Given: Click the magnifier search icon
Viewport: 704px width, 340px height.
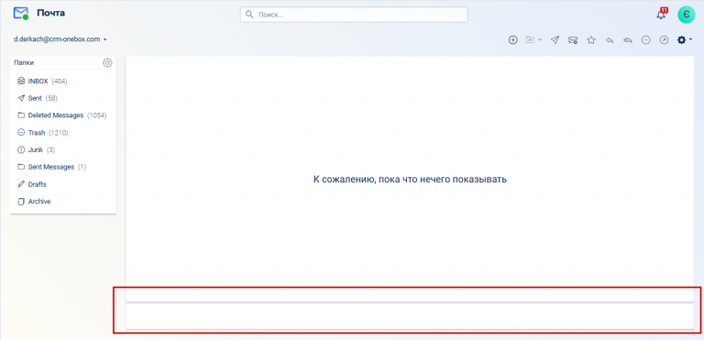Looking at the screenshot, I should [249, 15].
